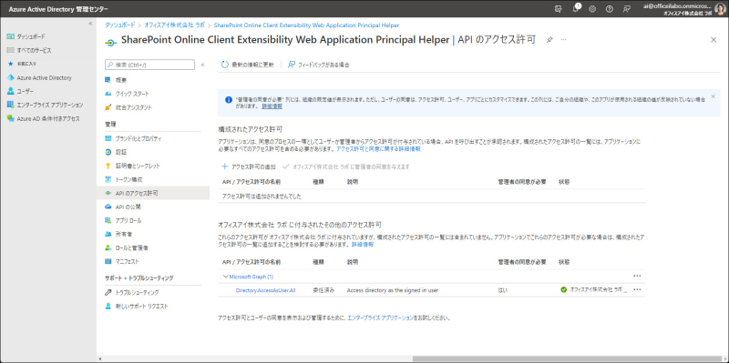The image size is (729, 363).
Task: Open the help question mark icon
Action: 609,8
